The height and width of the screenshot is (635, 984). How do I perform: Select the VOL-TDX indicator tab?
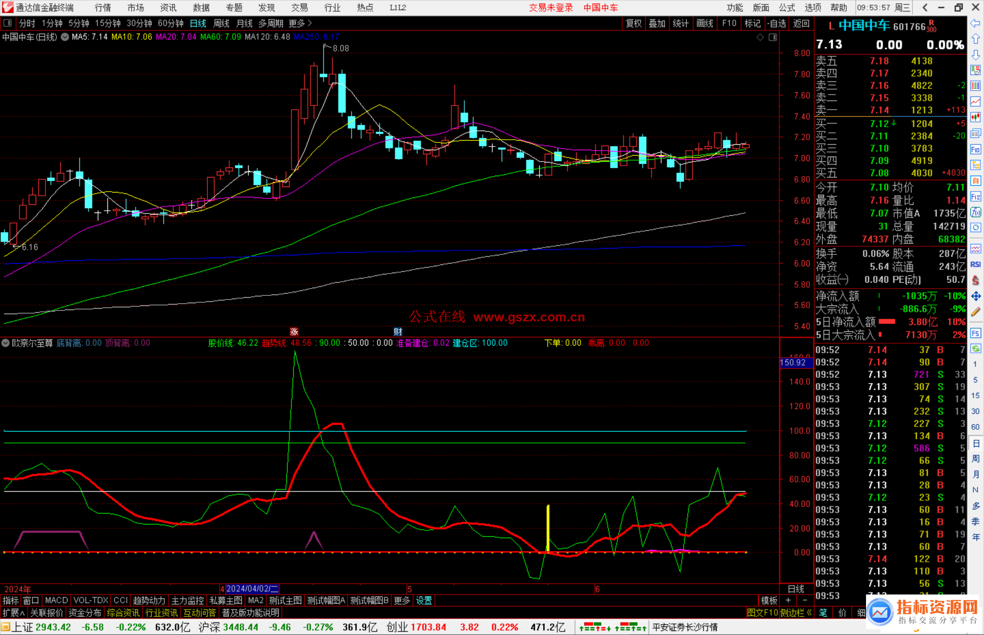pyautogui.click(x=91, y=600)
